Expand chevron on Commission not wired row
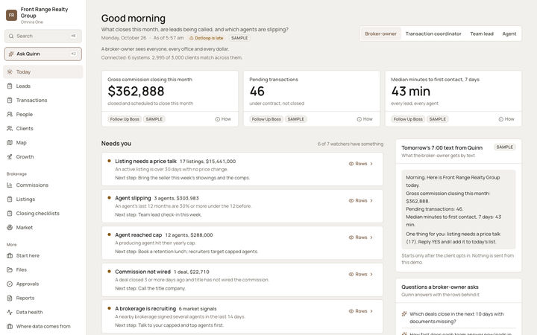Image resolution: width=537 pixels, height=335 pixels. coord(371,274)
